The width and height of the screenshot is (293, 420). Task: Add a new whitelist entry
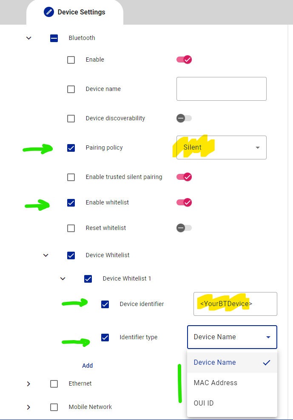87,366
